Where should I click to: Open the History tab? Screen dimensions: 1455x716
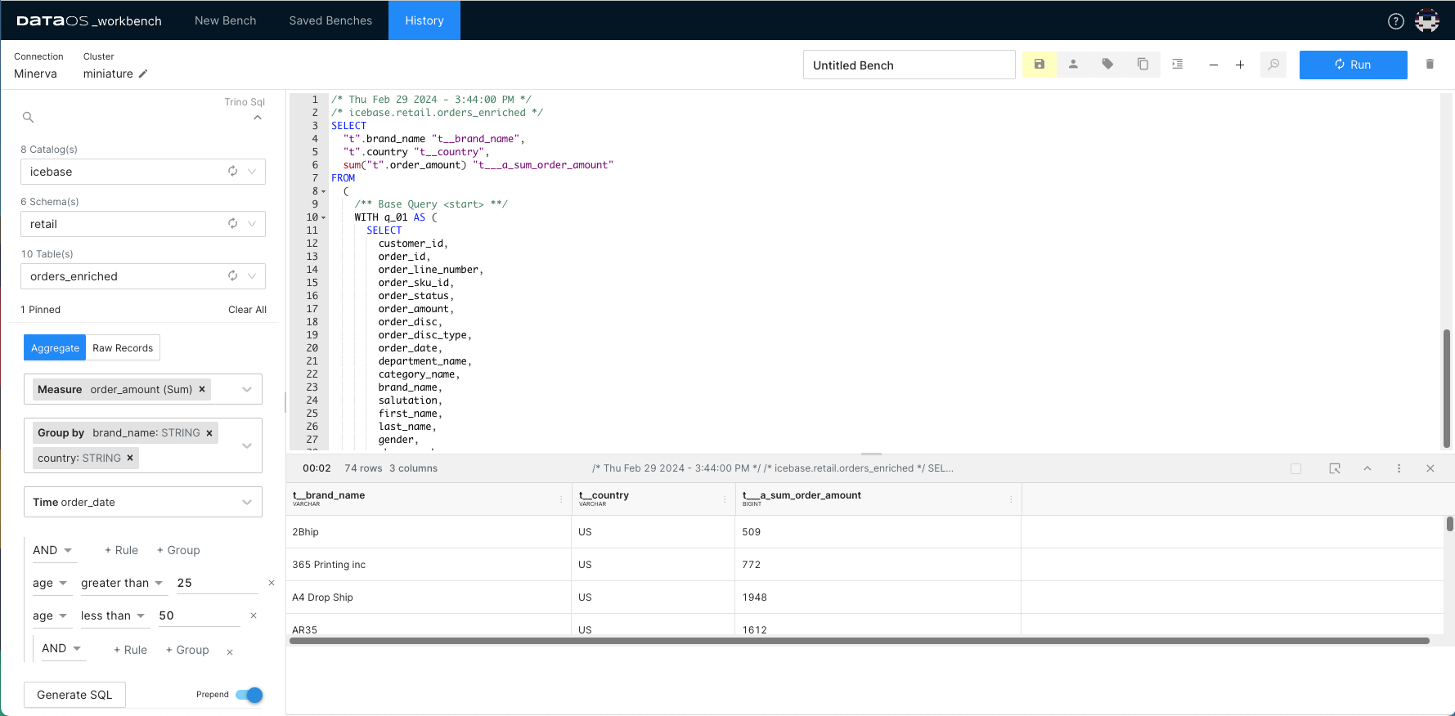[x=424, y=20]
